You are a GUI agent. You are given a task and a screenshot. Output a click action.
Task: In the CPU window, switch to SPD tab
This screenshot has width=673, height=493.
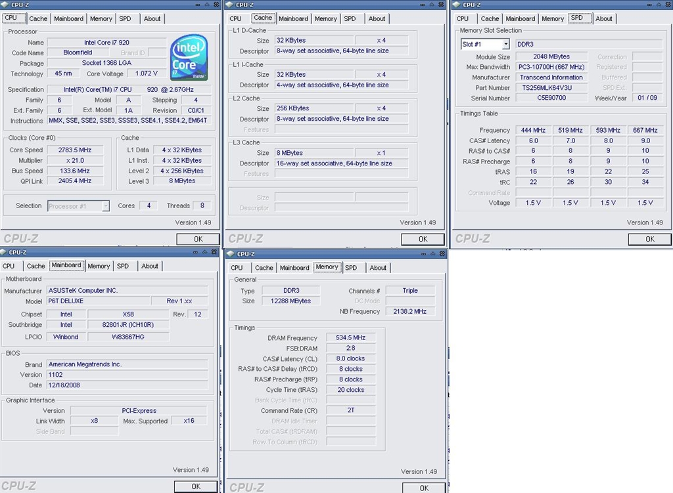126,19
